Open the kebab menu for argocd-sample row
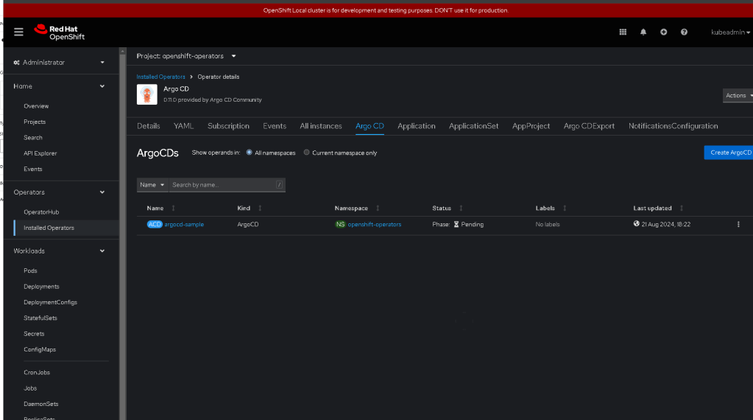Screen dimensions: 753x420 [x=738, y=225]
